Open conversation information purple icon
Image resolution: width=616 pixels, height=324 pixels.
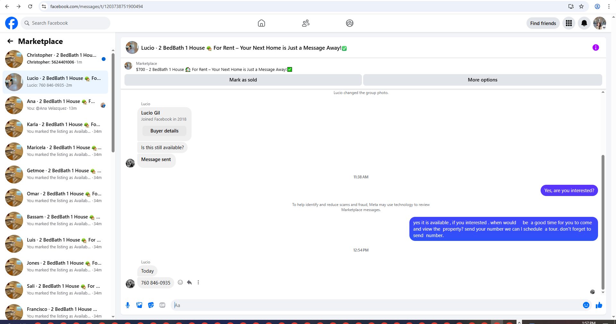pyautogui.click(x=596, y=47)
